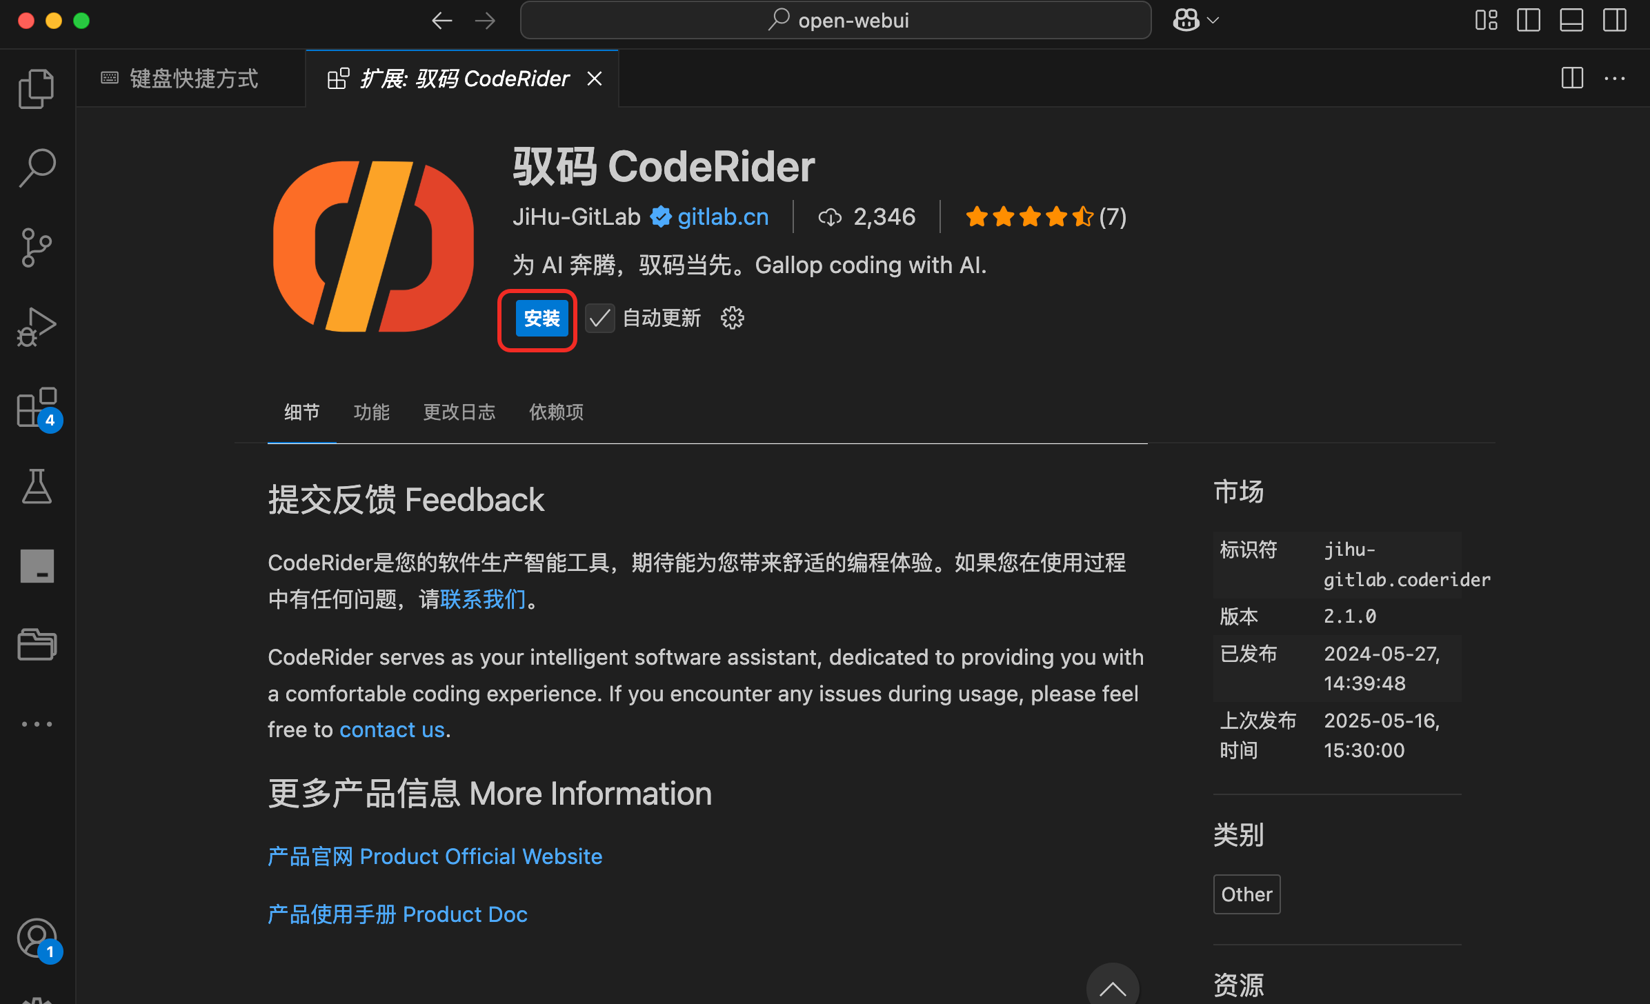Viewport: 1650px width, 1004px height.
Task: Toggle the bottom panel visibility
Action: 1571,21
